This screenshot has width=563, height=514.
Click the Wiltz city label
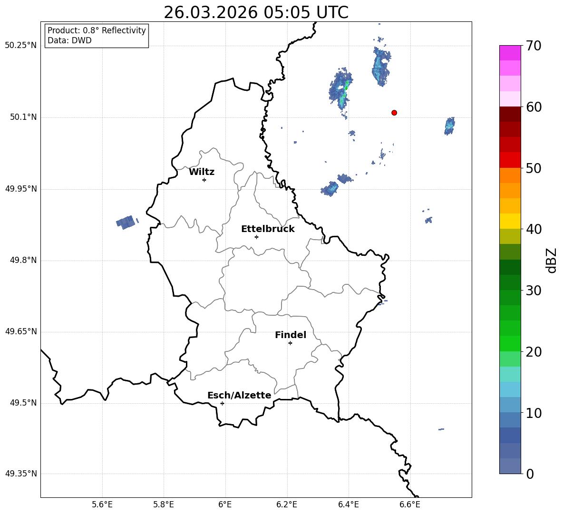pyautogui.click(x=202, y=172)
